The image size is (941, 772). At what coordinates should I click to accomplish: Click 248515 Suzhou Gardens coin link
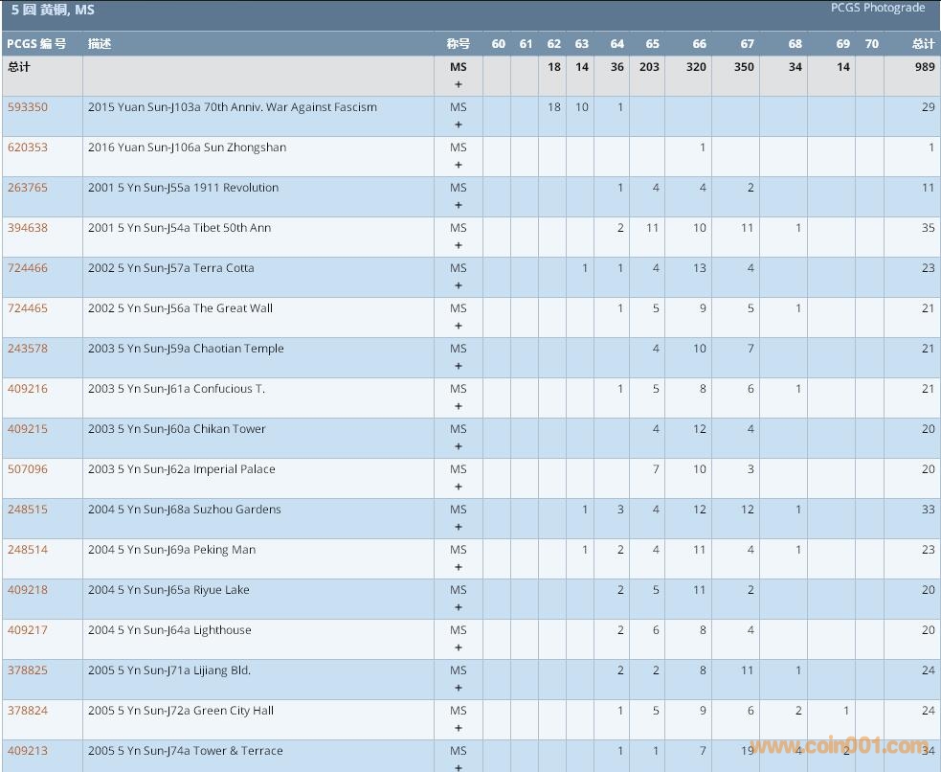point(27,510)
